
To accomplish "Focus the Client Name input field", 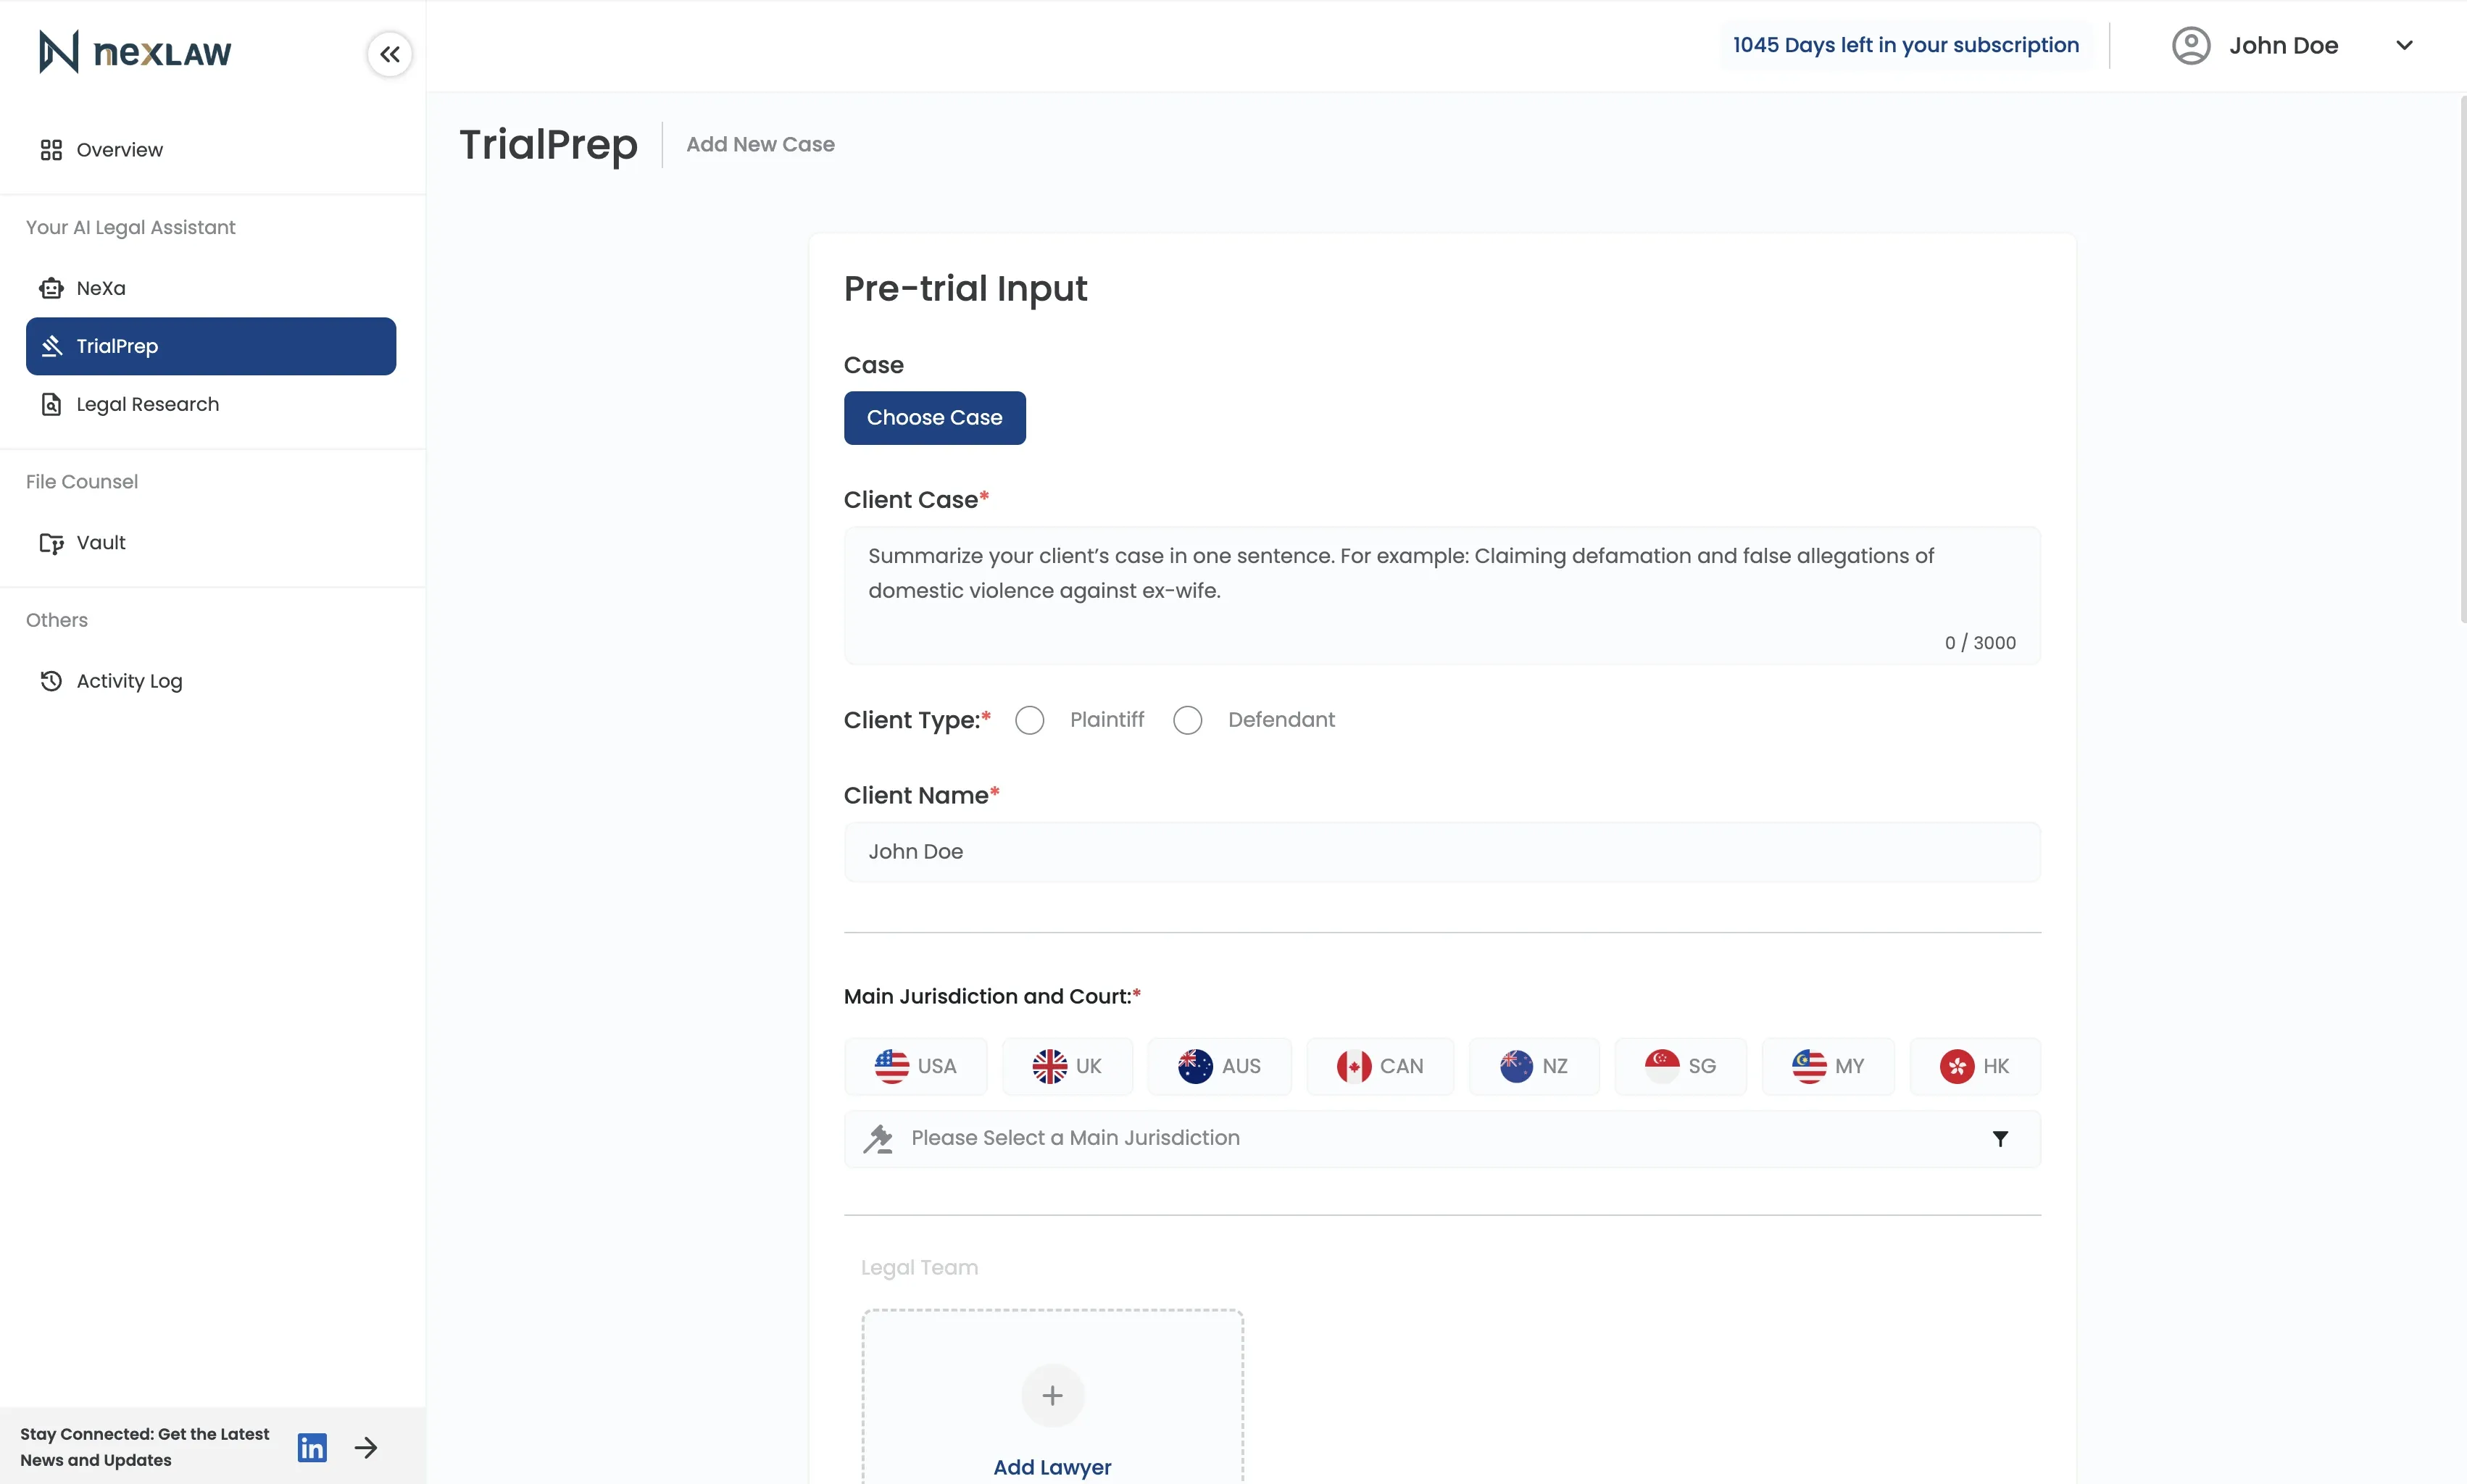I will click(x=1442, y=852).
